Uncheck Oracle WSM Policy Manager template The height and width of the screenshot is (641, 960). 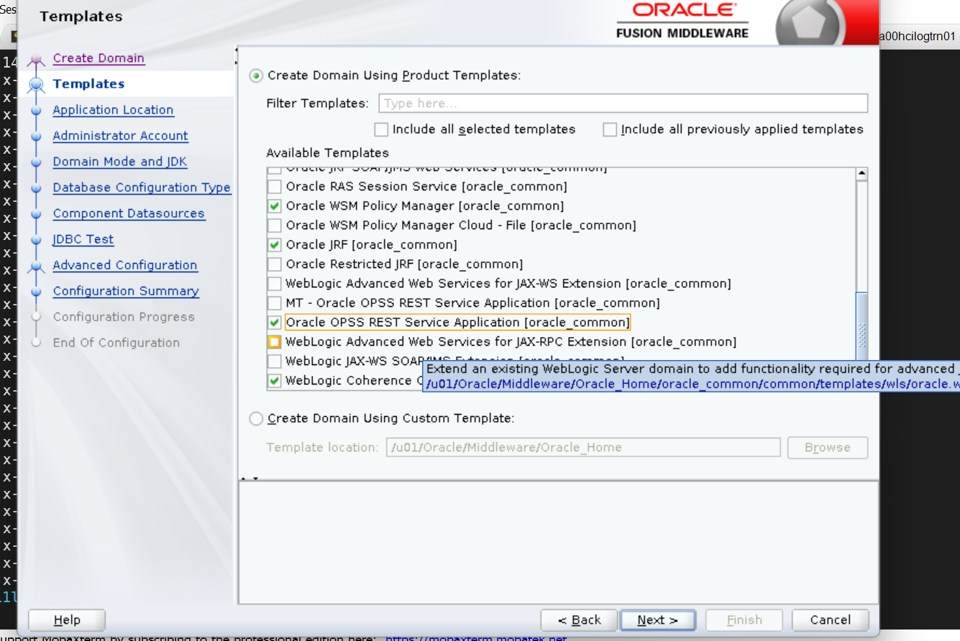(x=274, y=206)
